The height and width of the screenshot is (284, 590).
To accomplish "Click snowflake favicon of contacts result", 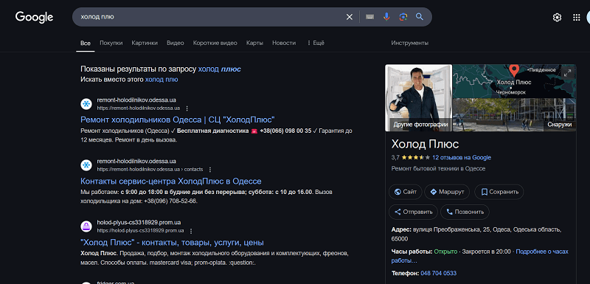I will click(x=86, y=165).
